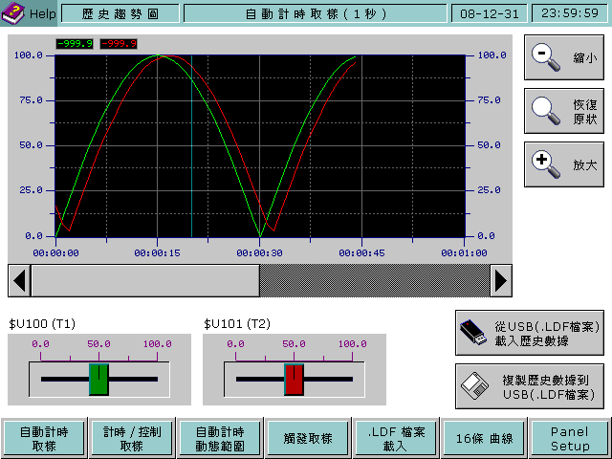Click the green curve value readout
The height and width of the screenshot is (459, 612).
point(75,44)
